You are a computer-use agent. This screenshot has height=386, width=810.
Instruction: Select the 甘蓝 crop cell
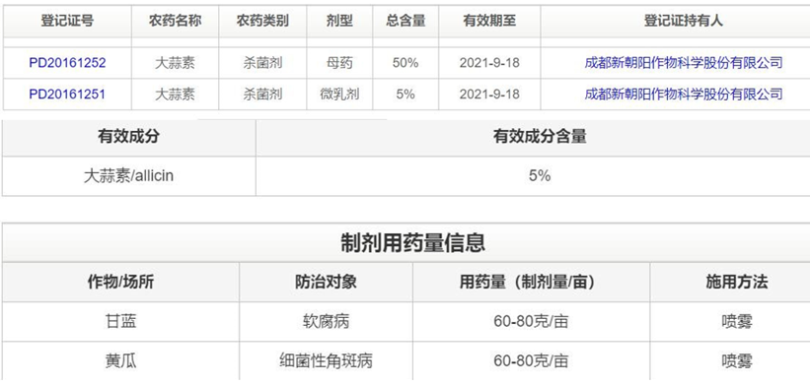(x=121, y=322)
